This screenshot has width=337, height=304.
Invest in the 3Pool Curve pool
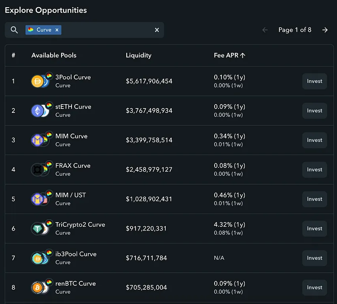pyautogui.click(x=314, y=81)
